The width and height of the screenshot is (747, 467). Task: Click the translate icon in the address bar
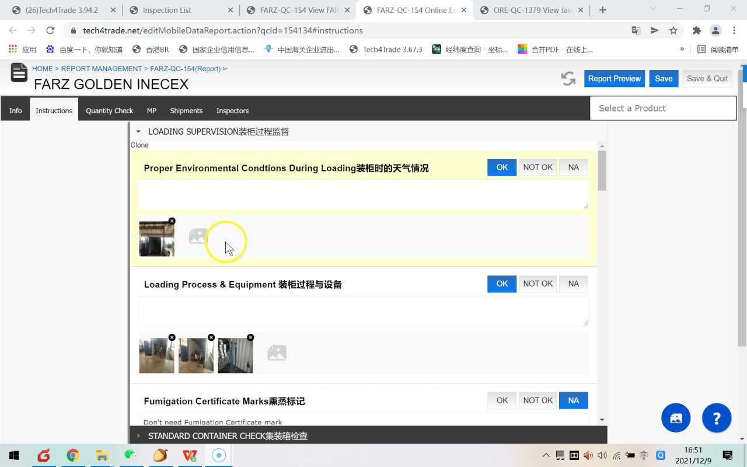[x=636, y=30]
